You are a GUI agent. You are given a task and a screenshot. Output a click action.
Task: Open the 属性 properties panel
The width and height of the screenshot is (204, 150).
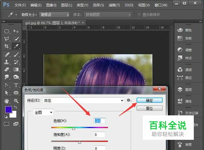coord(184,101)
